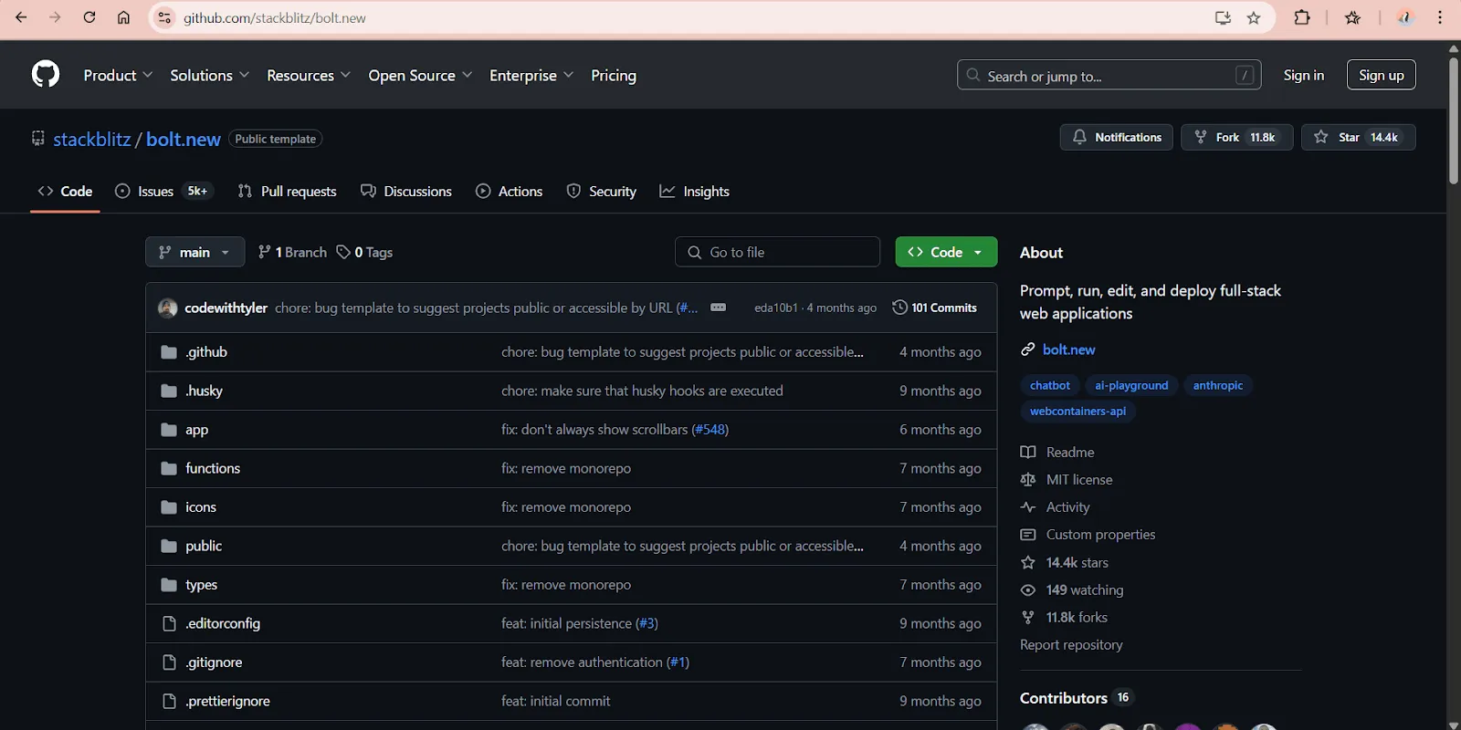The width and height of the screenshot is (1461, 730).
Task: Expand the Solutions menu
Action: tap(209, 76)
